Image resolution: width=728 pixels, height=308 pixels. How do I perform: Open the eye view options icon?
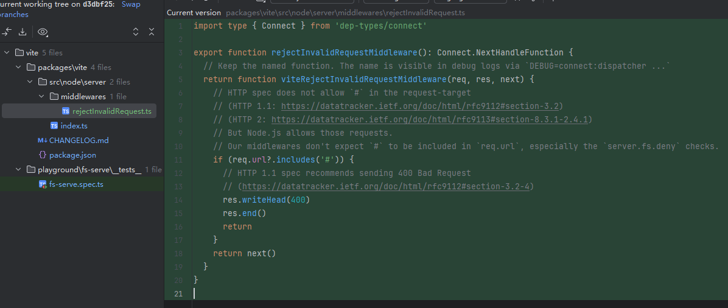[43, 32]
